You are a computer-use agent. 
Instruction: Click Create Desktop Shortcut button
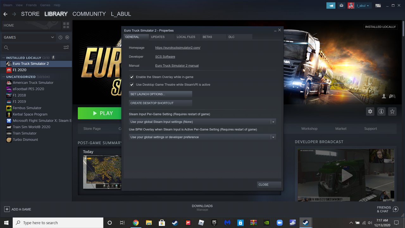[x=160, y=103]
